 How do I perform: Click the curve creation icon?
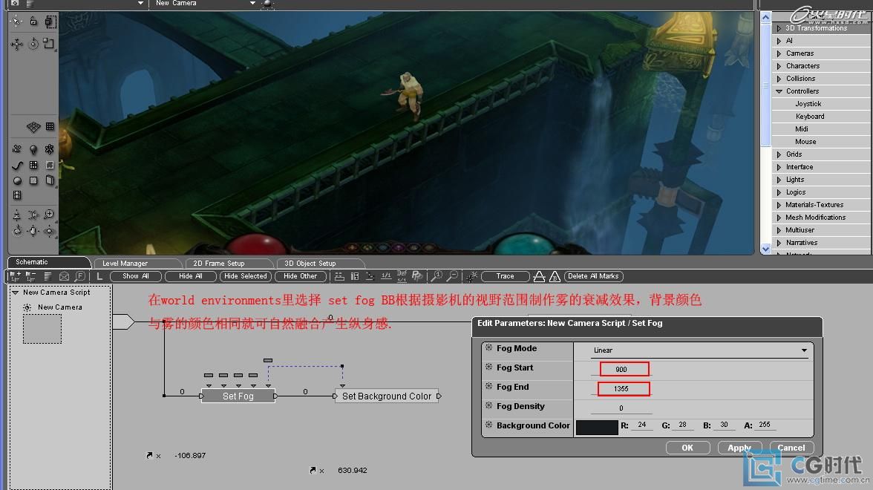[17, 166]
